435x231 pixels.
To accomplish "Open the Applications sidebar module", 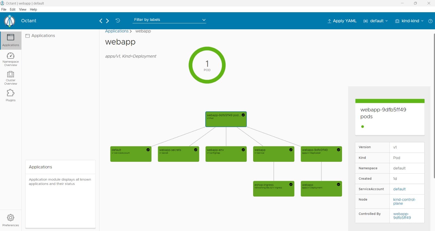I will [11, 40].
